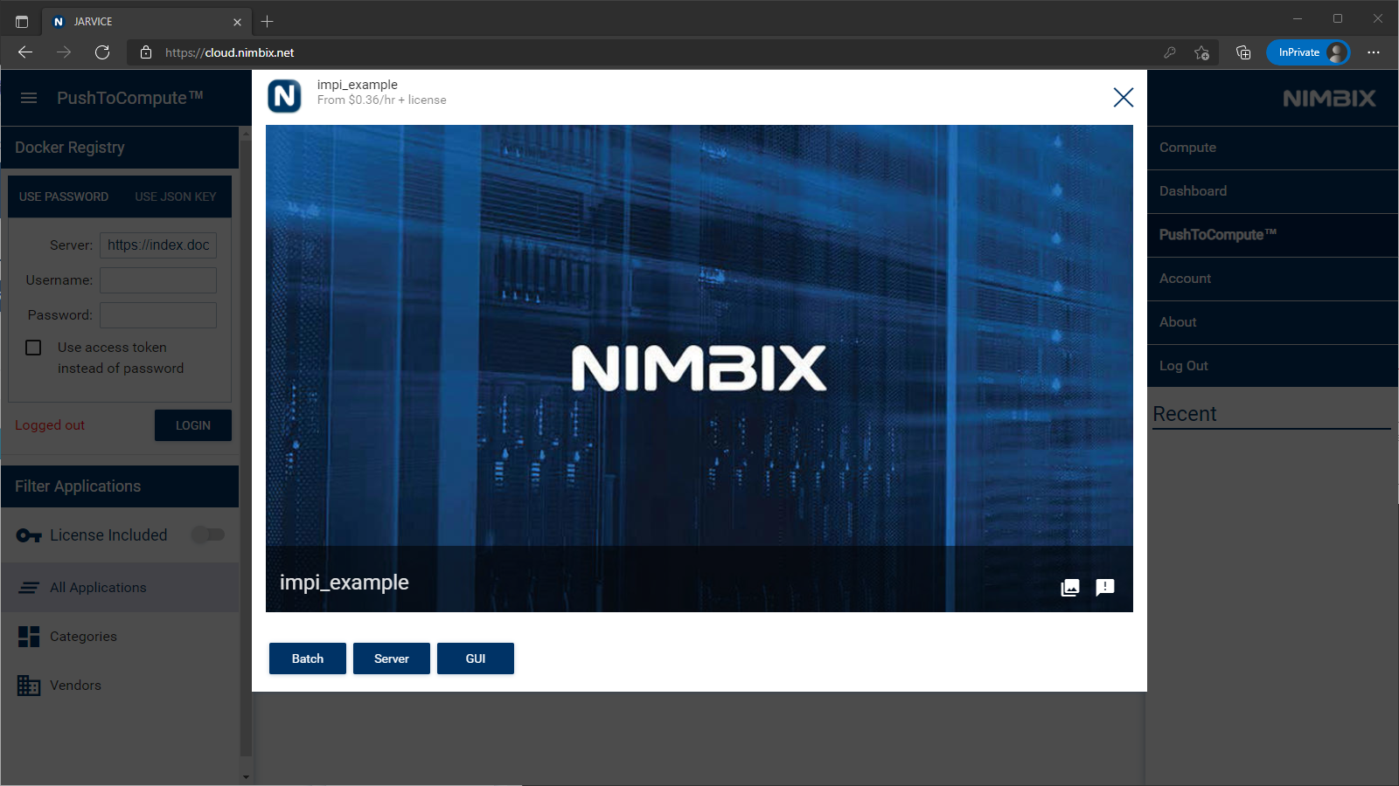Open saved passwords key icon
1399x786 pixels.
click(x=1170, y=52)
